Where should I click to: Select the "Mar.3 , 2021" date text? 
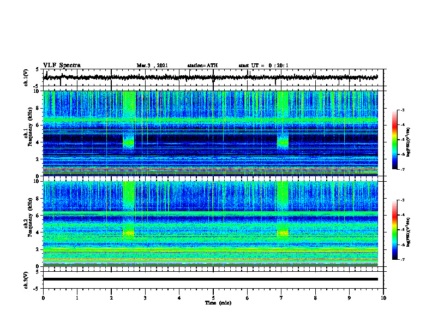point(152,65)
